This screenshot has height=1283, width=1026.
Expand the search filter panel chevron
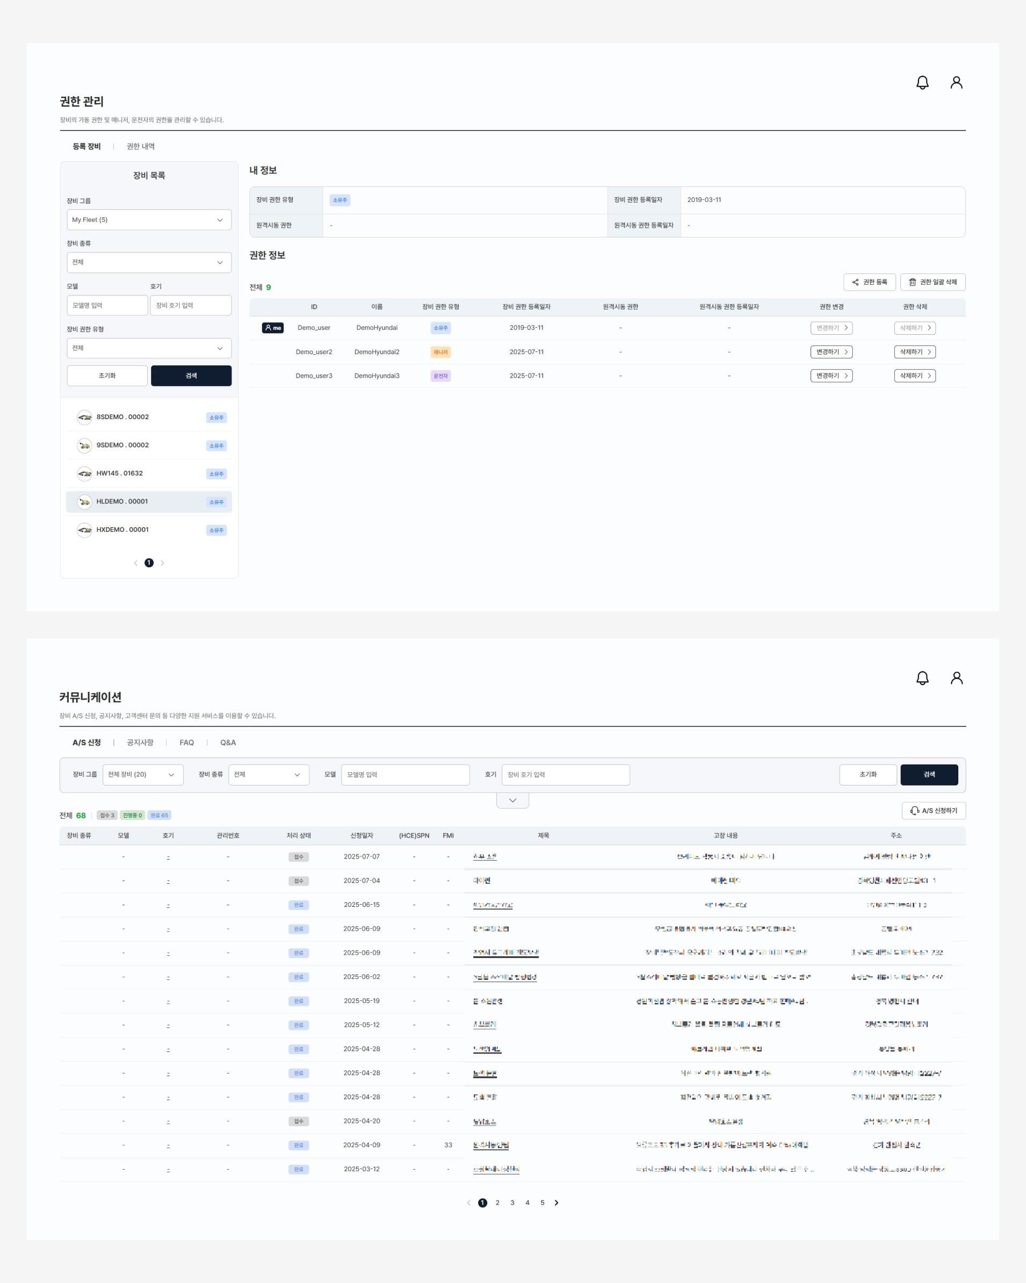[x=512, y=801]
